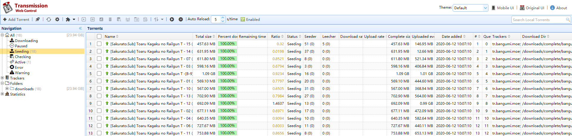
Task: Tick the checkbox for torrent row 5
Action: (x=99, y=74)
